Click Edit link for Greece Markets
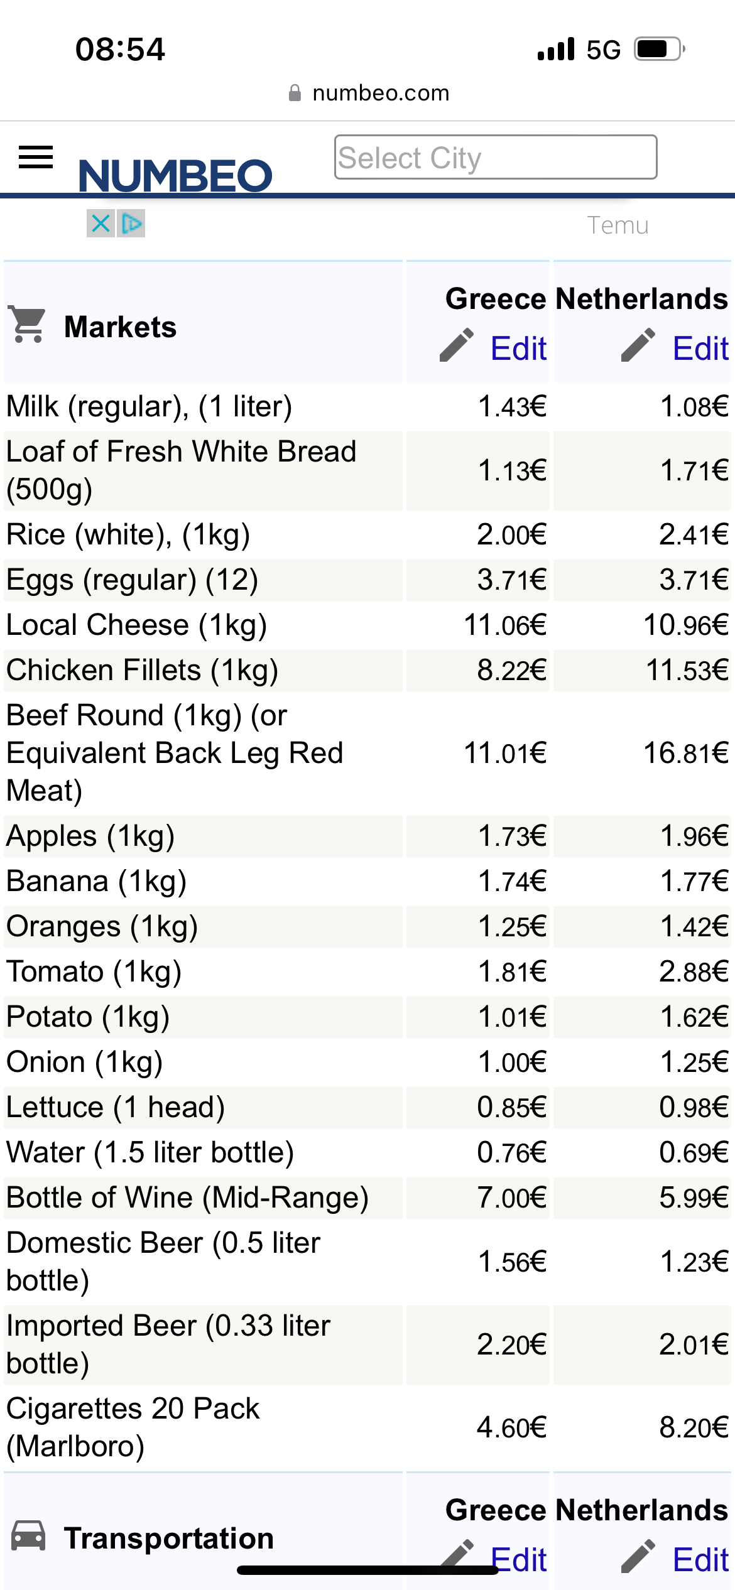This screenshot has width=735, height=1590. (x=519, y=349)
